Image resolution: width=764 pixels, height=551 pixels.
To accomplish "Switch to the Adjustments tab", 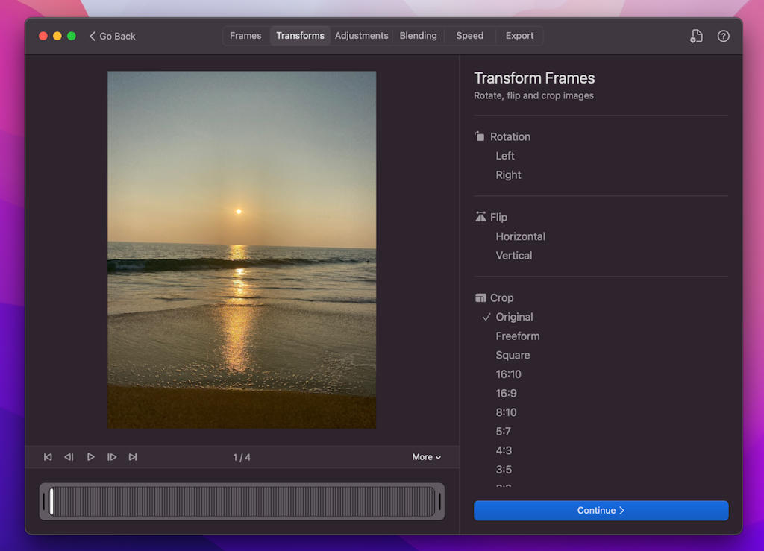I will click(361, 35).
